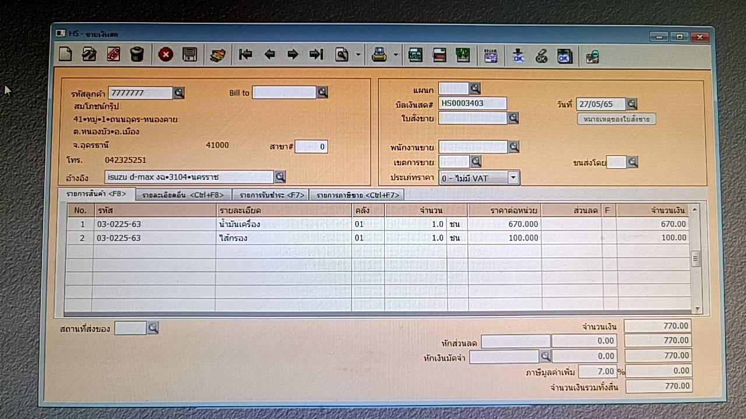Click the date field 27/05/65
746x419 pixels.
(x=601, y=104)
